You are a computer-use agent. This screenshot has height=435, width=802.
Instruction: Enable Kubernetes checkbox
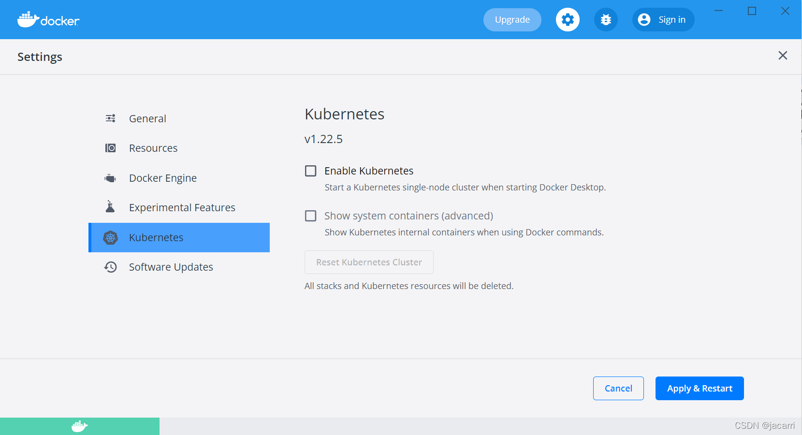click(x=311, y=171)
